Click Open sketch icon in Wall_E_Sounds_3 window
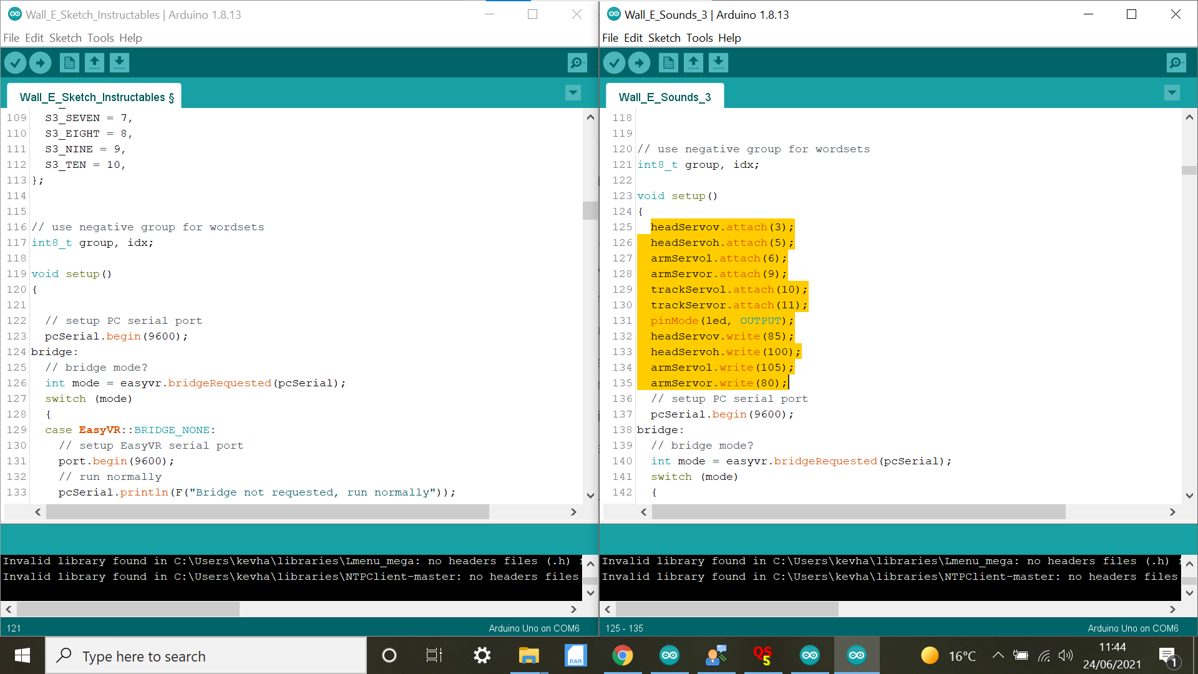Viewport: 1198px width, 674px height. pos(693,62)
